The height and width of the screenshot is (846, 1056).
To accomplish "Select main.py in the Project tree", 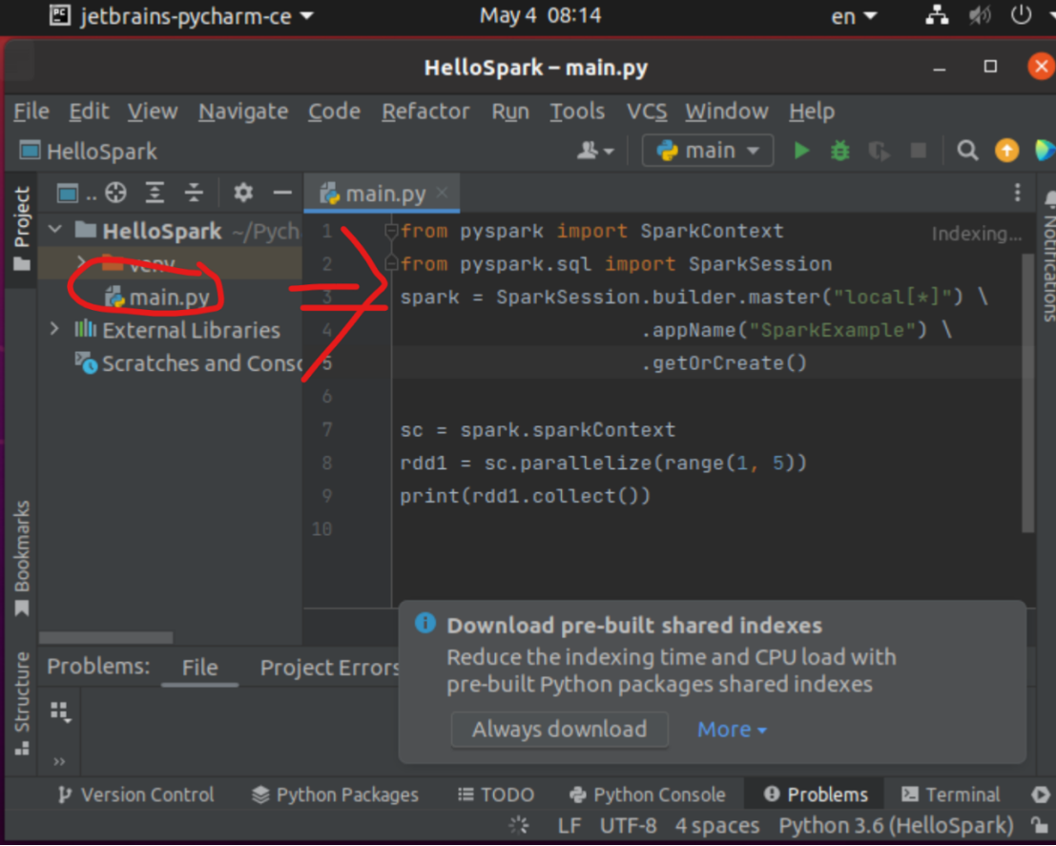I will pyautogui.click(x=169, y=297).
